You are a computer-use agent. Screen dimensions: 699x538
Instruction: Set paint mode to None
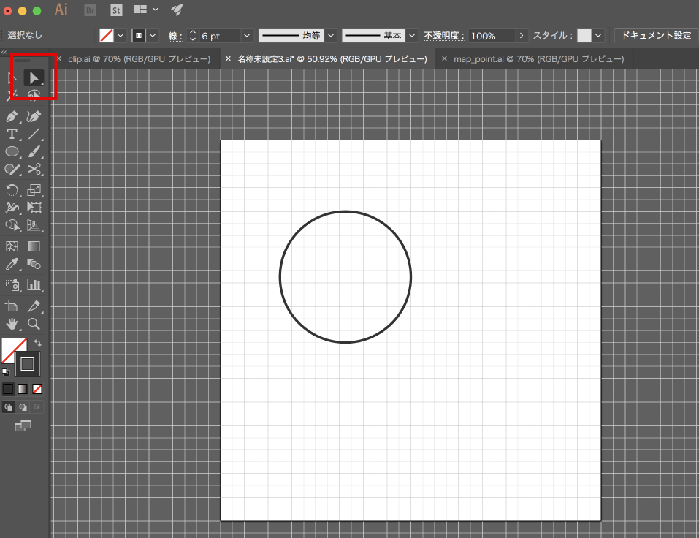click(37, 389)
